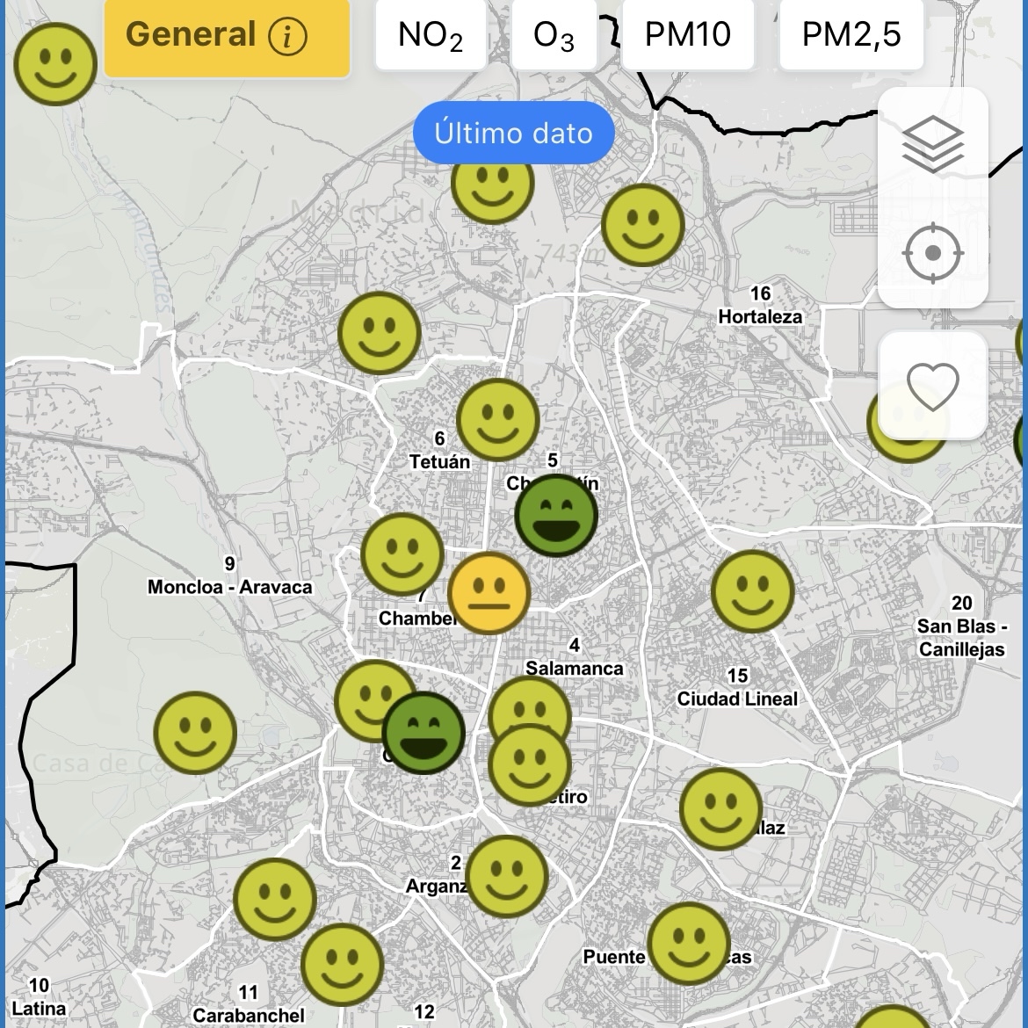Screen dimensions: 1028x1028
Task: Open favorites with the heart icon
Action: [x=932, y=387]
